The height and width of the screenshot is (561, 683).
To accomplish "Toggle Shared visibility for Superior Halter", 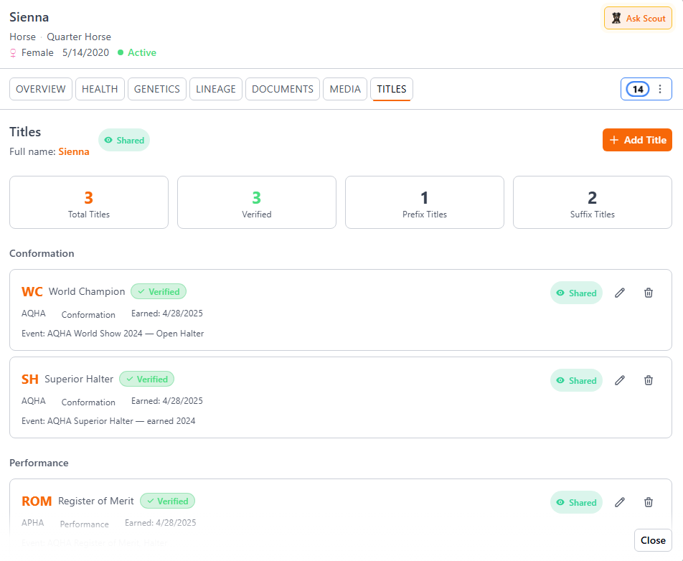I will coord(576,381).
